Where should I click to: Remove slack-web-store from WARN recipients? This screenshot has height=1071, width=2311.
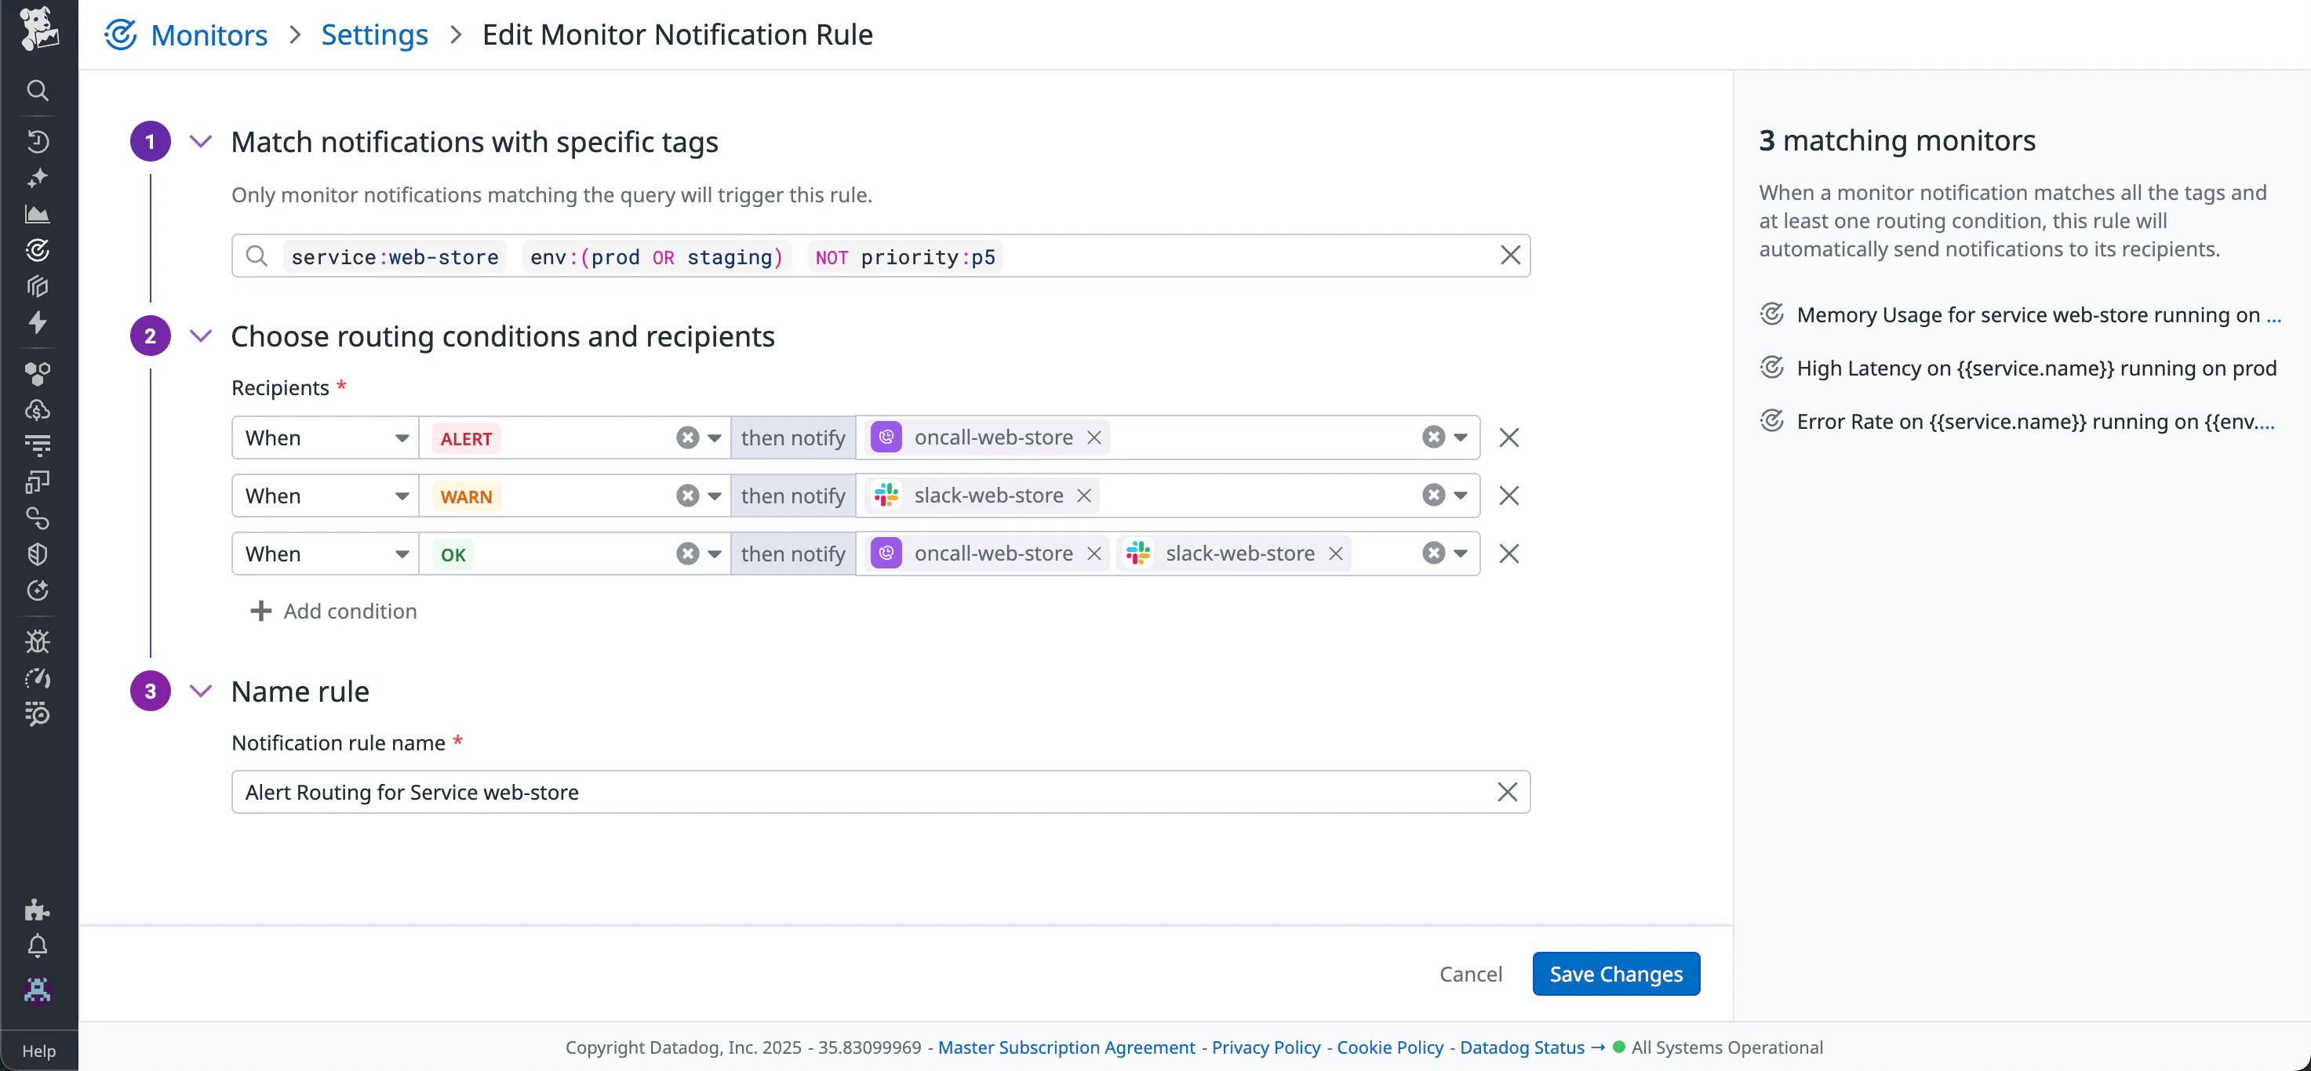[x=1084, y=496]
